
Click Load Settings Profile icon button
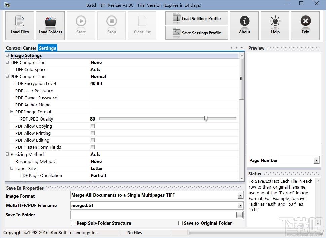point(196,18)
